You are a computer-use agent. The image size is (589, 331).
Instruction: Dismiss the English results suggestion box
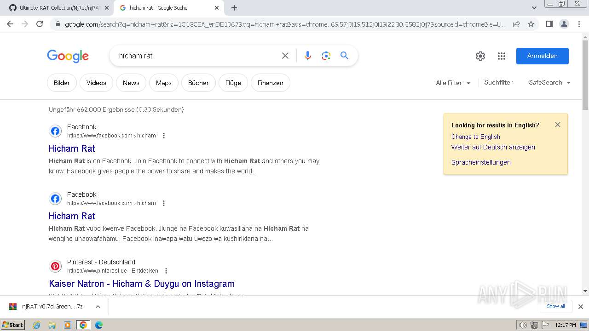pyautogui.click(x=558, y=125)
